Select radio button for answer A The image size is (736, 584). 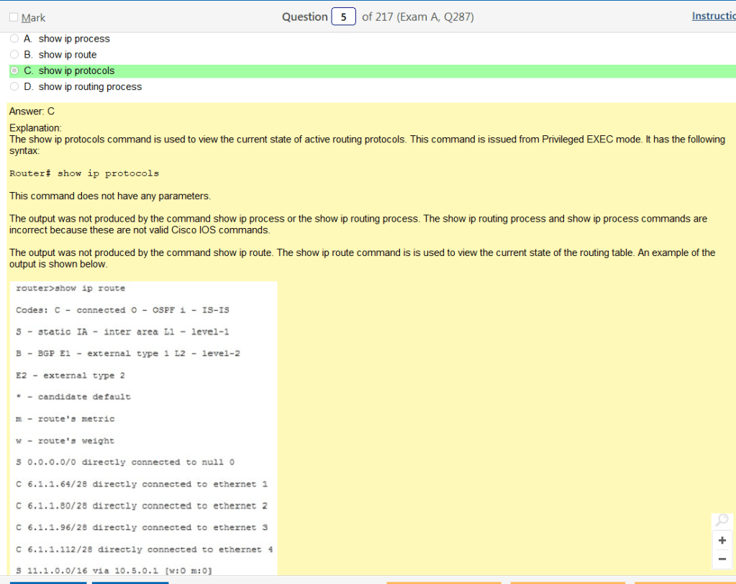(14, 39)
